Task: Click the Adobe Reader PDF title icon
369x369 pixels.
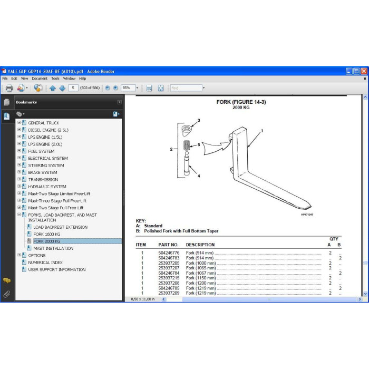Action: point(4,71)
